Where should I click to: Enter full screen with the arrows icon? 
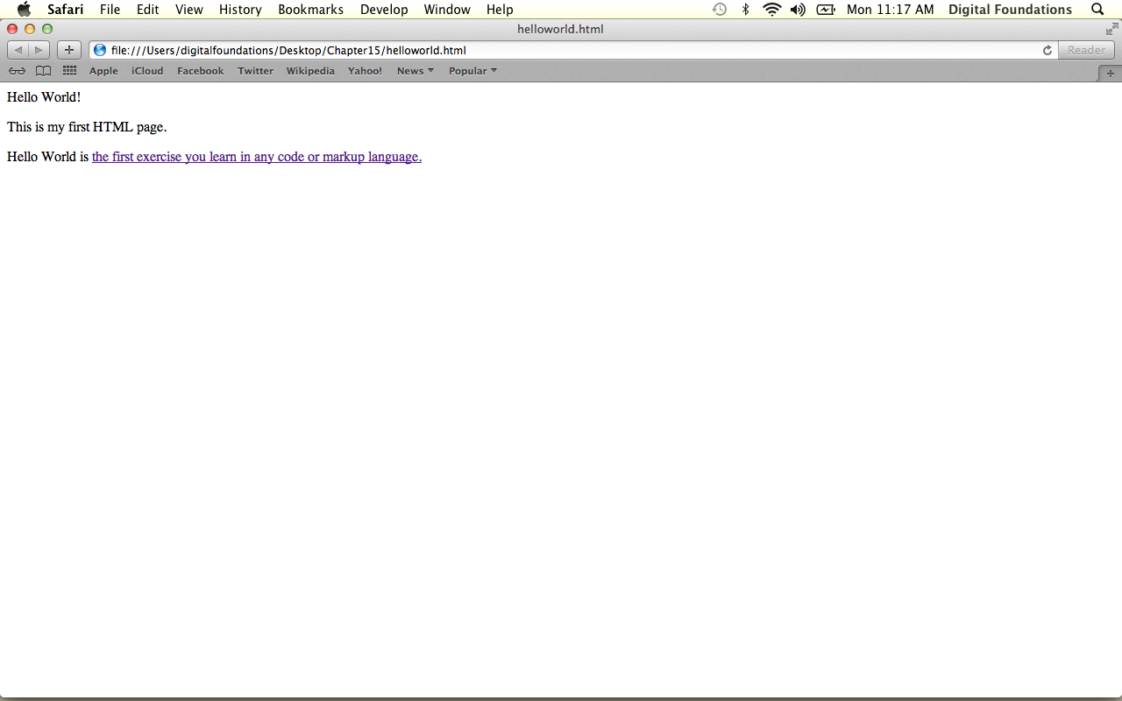[x=1111, y=29]
